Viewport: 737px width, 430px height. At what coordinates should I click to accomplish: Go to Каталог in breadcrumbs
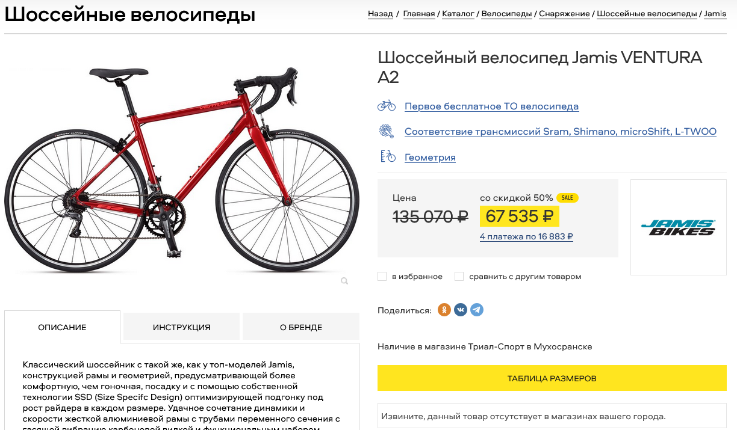458,14
